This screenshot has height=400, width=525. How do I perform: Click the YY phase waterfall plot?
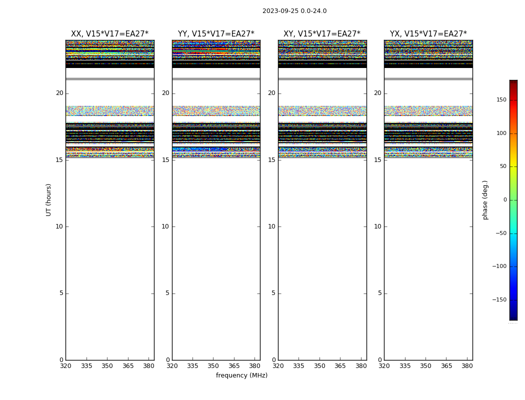(216, 200)
